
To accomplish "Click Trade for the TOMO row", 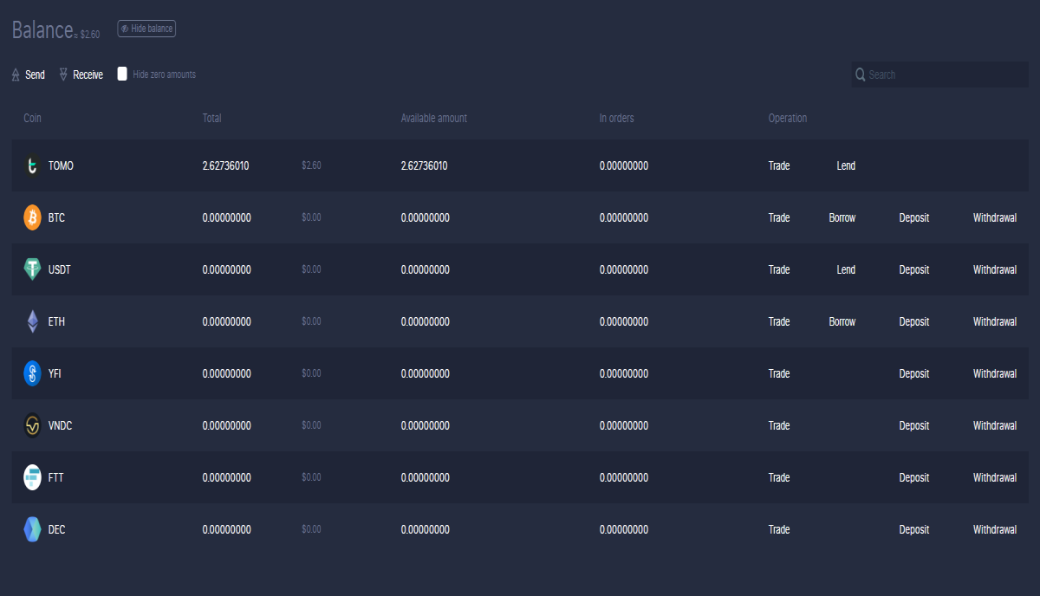I will pos(779,165).
